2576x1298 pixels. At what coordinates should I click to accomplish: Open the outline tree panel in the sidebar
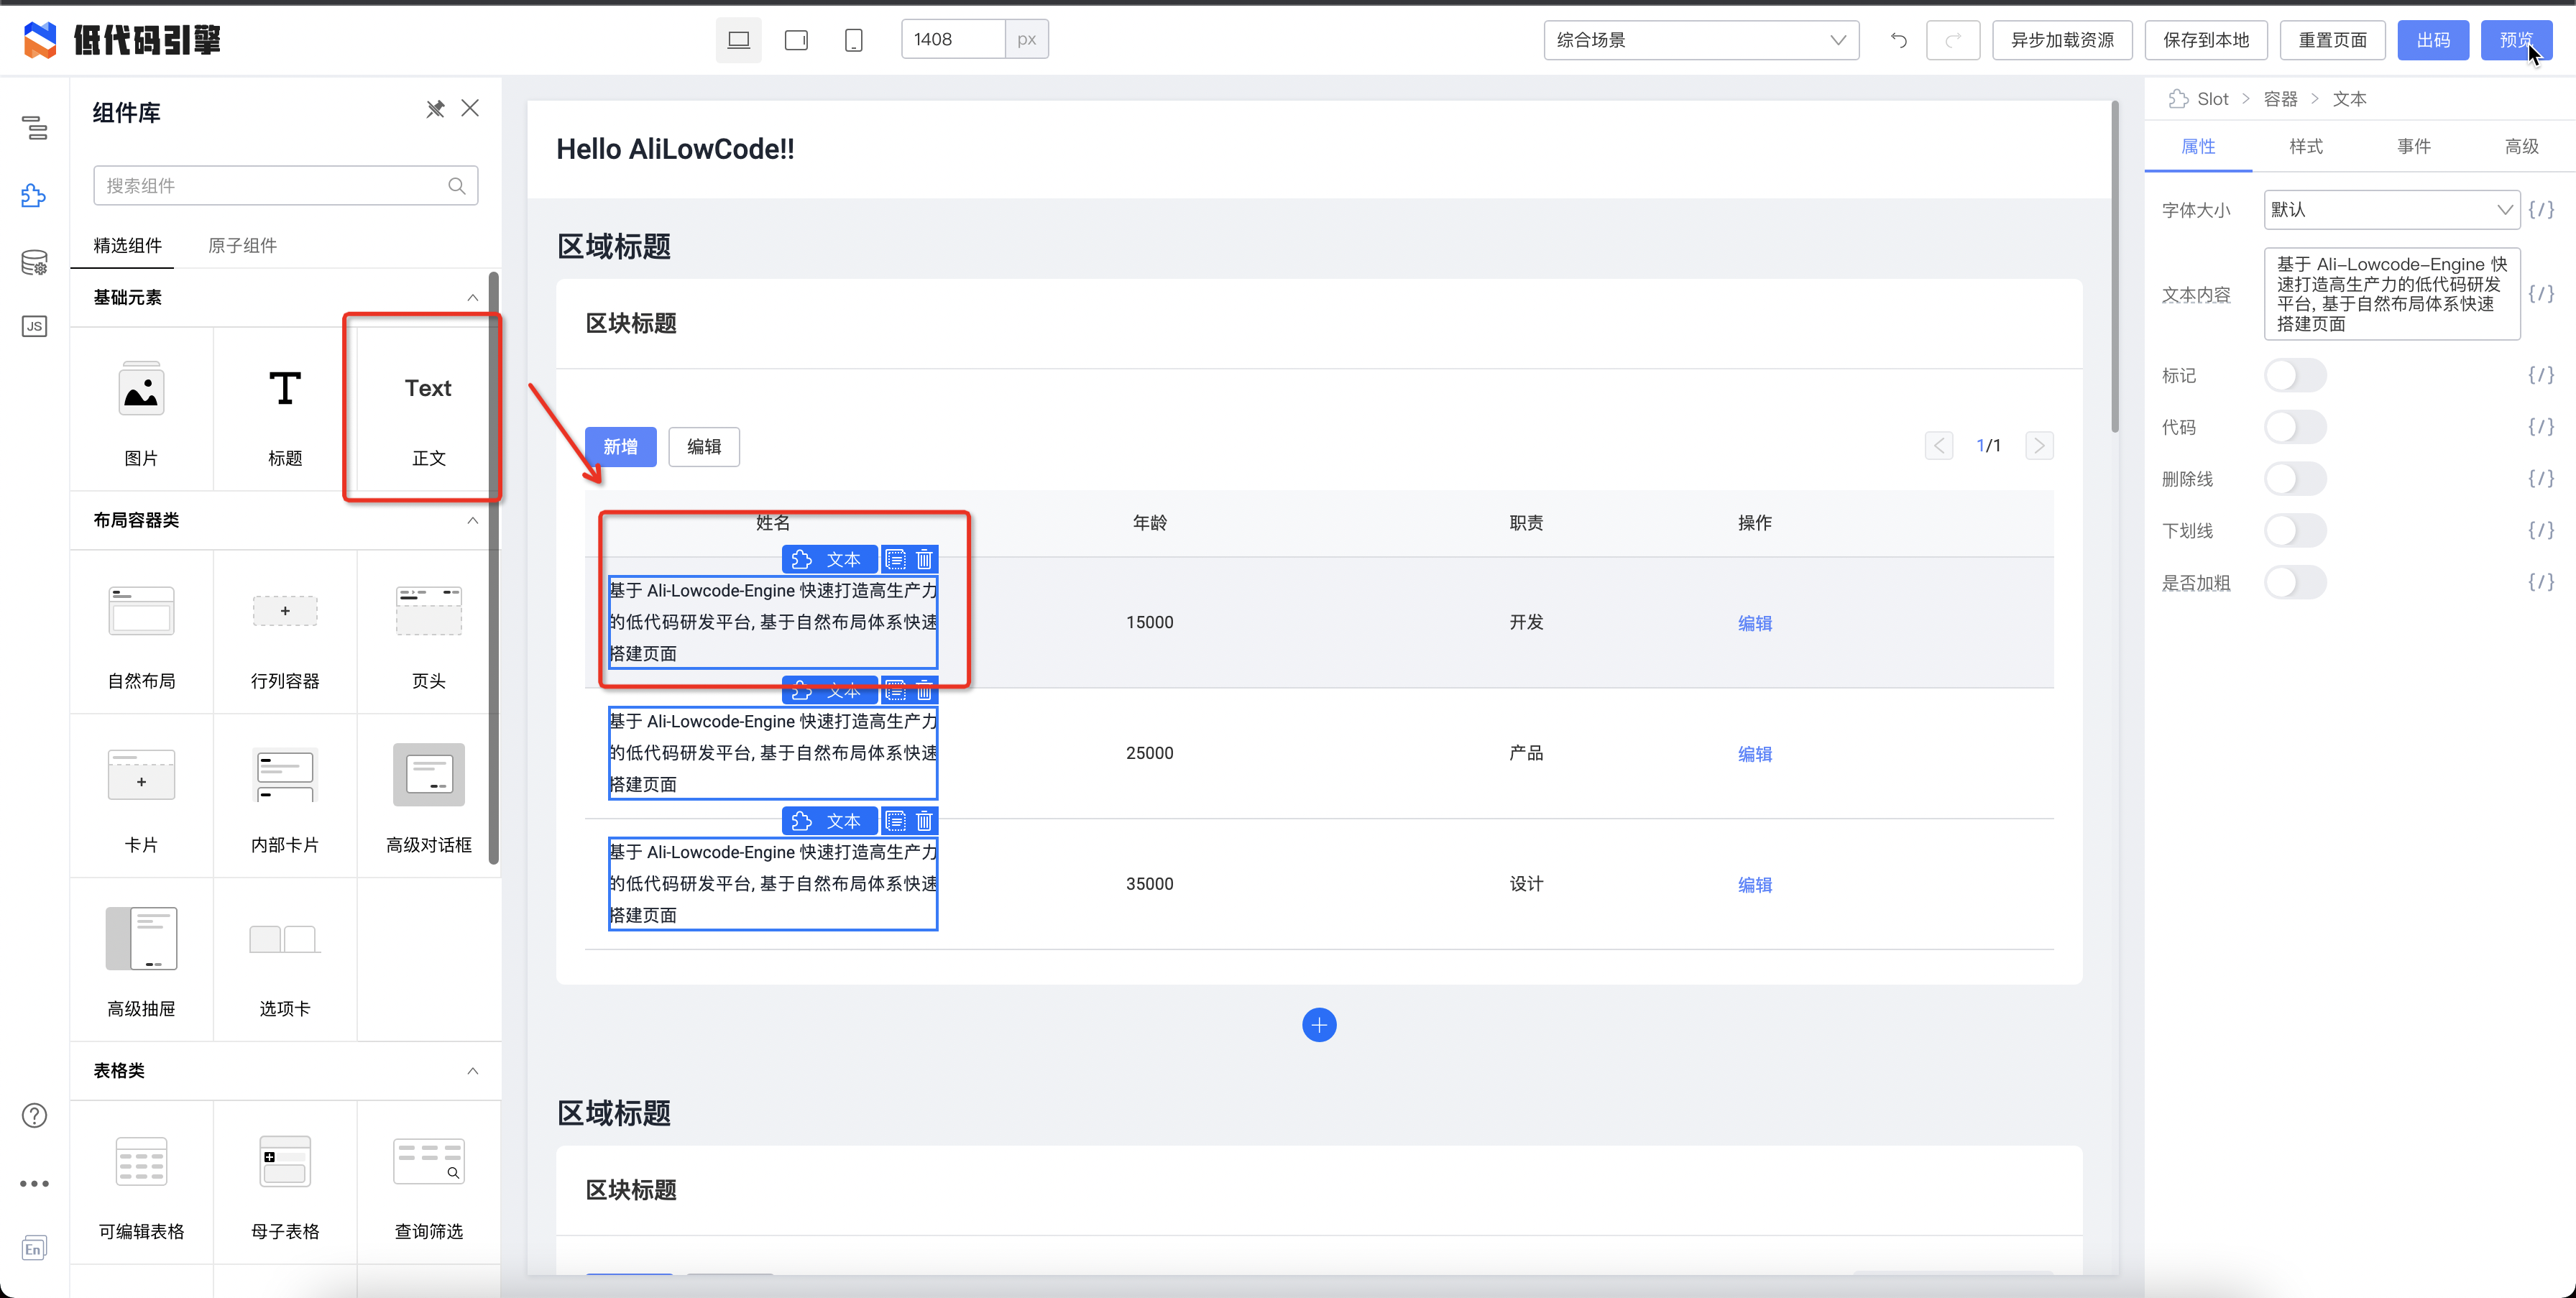34,127
